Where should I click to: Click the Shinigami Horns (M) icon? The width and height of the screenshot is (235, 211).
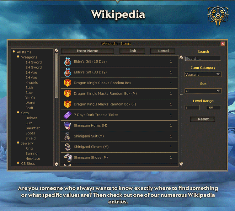point(67,126)
